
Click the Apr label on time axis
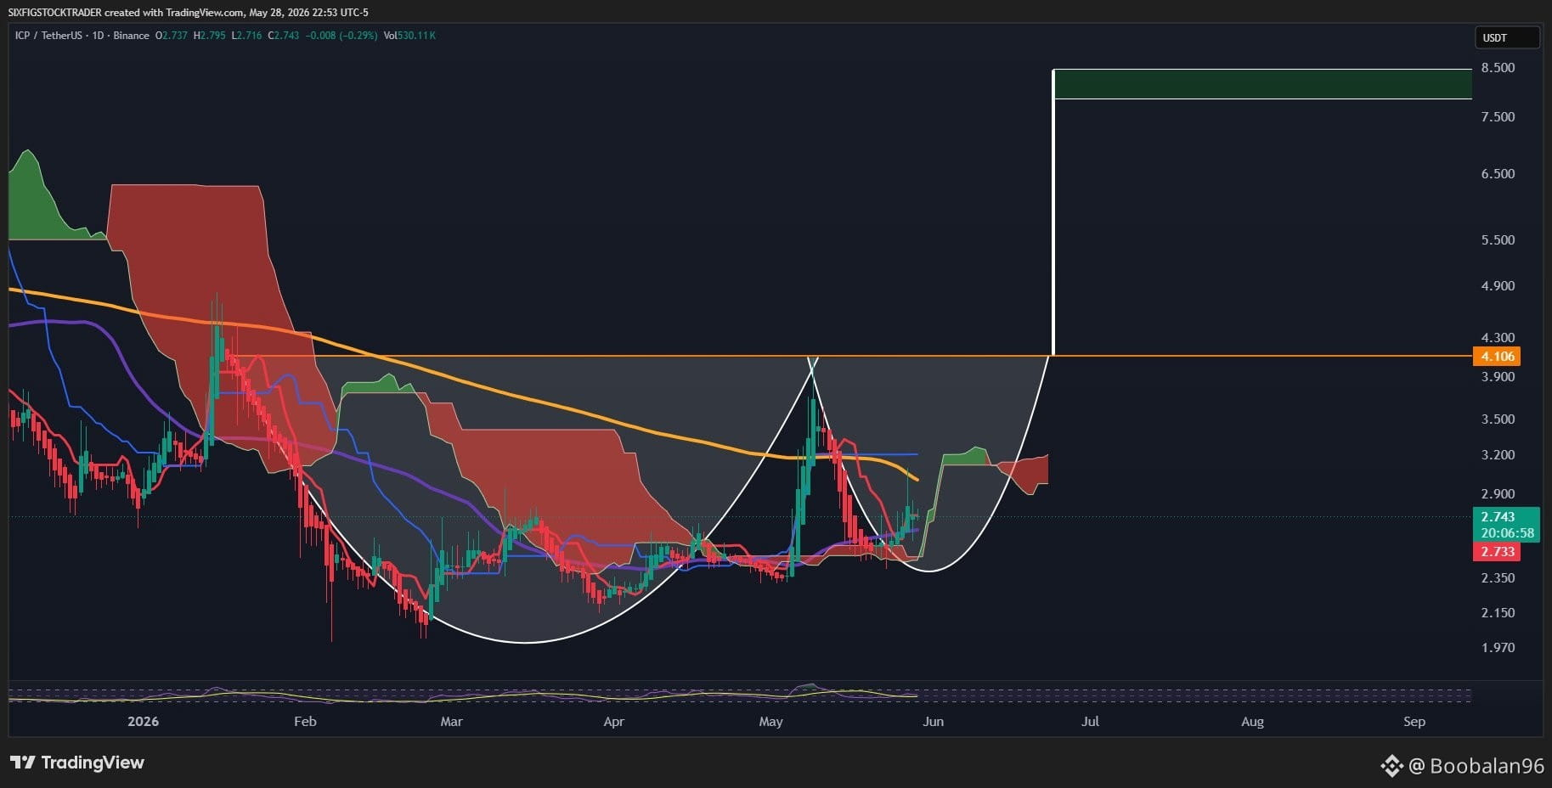(x=613, y=722)
